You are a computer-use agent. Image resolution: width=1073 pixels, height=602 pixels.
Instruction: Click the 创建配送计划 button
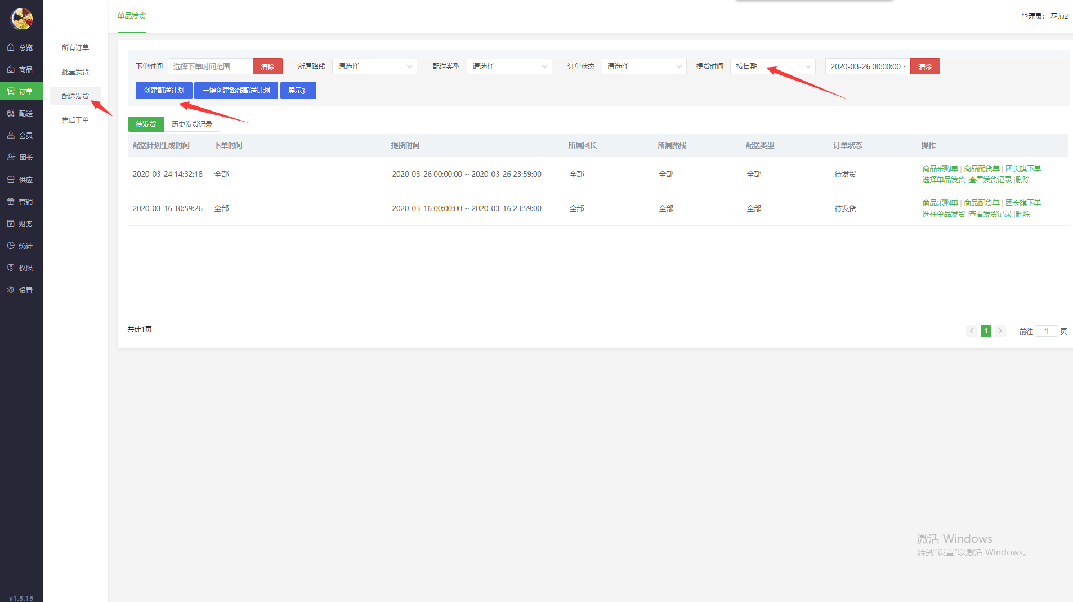click(164, 91)
